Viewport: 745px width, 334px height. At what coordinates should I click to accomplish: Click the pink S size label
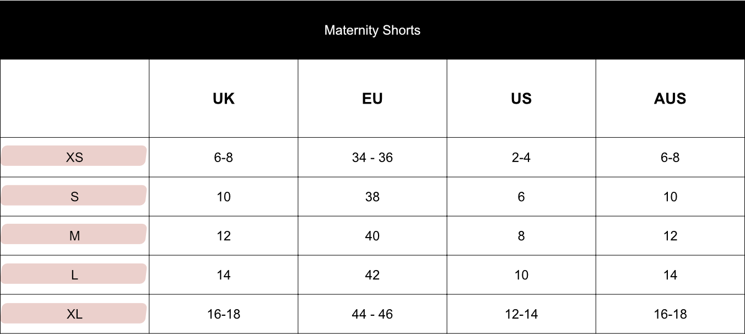pyautogui.click(x=73, y=195)
